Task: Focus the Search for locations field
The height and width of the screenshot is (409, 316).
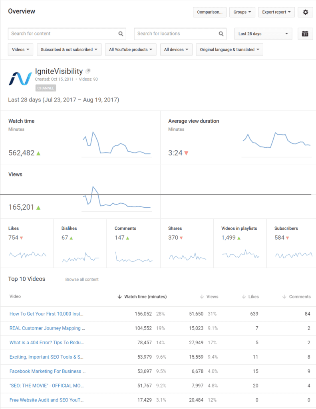Action: [180, 34]
